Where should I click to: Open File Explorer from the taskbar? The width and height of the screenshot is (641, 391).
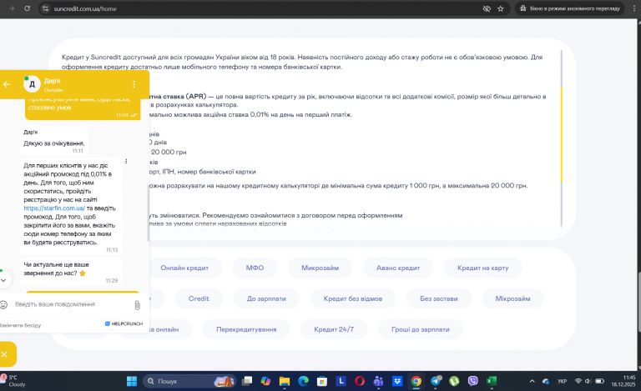coord(285,381)
